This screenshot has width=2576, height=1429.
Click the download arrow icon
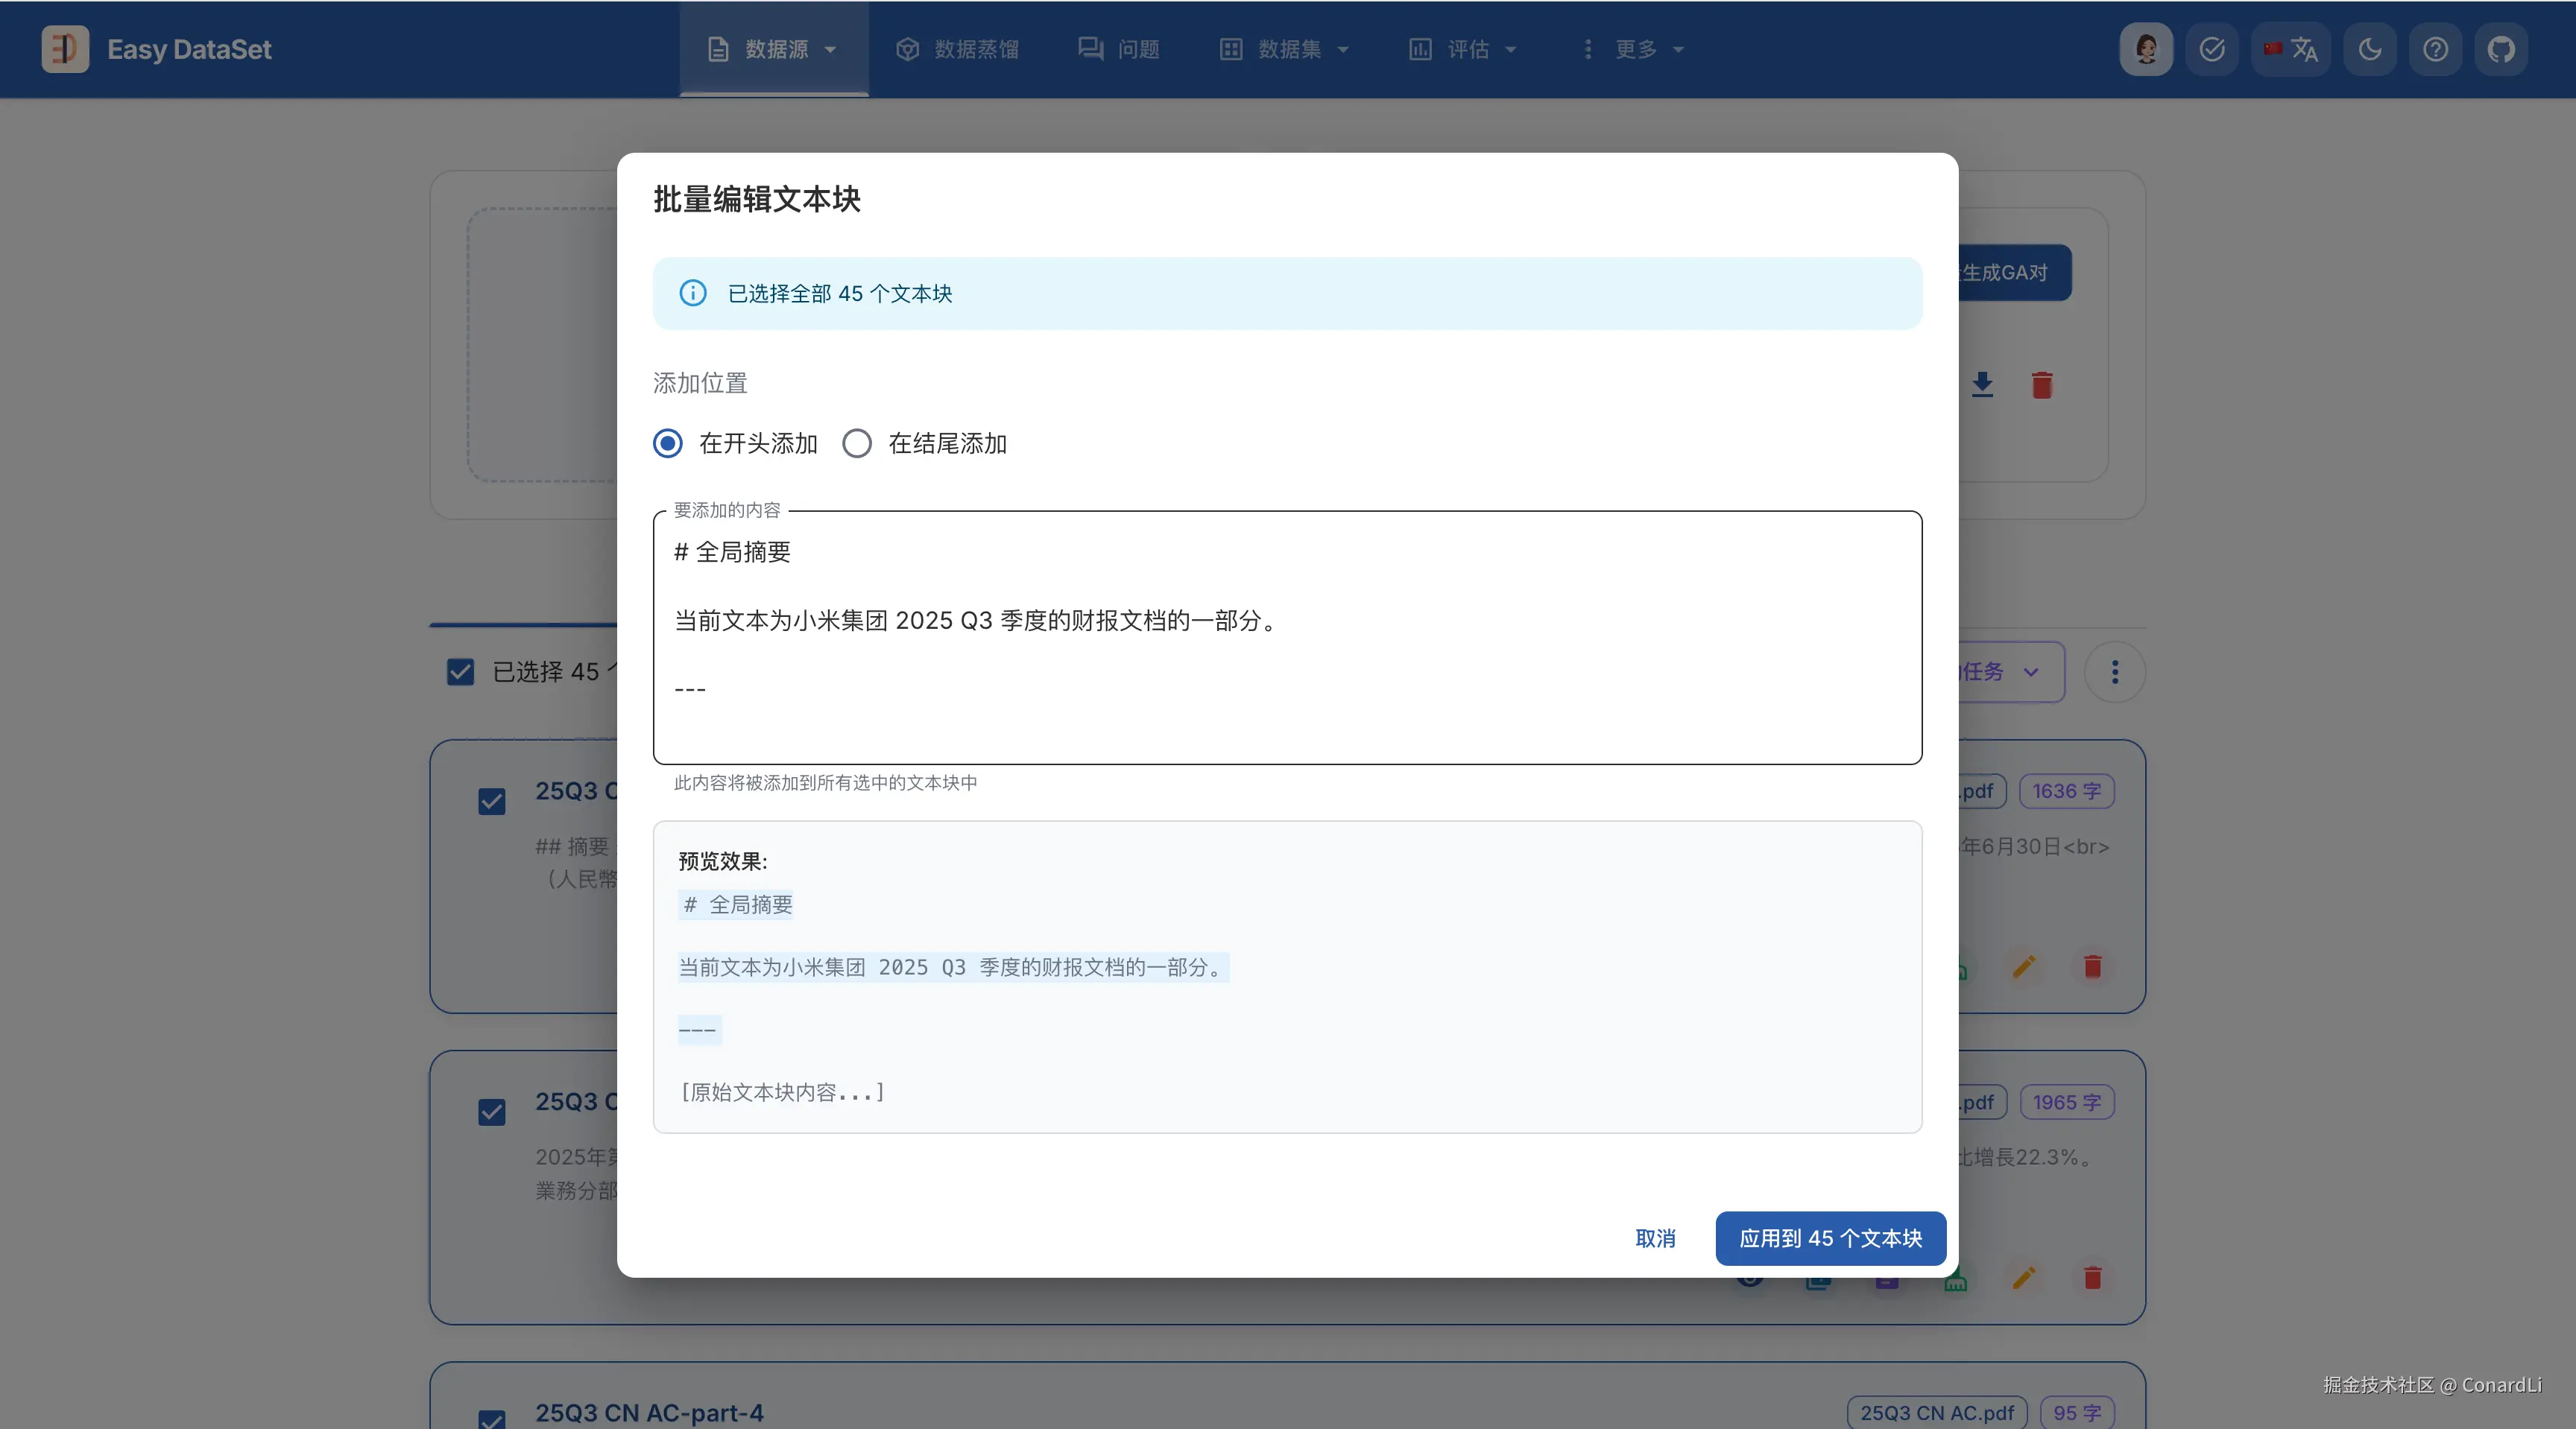(x=1982, y=384)
